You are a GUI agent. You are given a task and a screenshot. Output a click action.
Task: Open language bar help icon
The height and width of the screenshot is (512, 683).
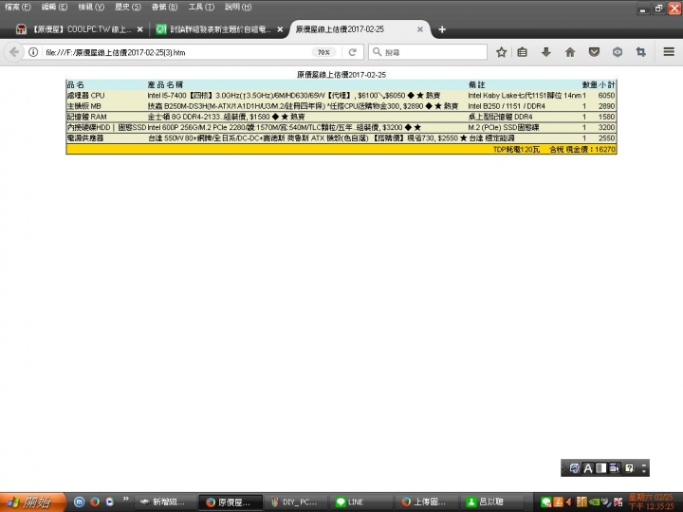(x=630, y=468)
